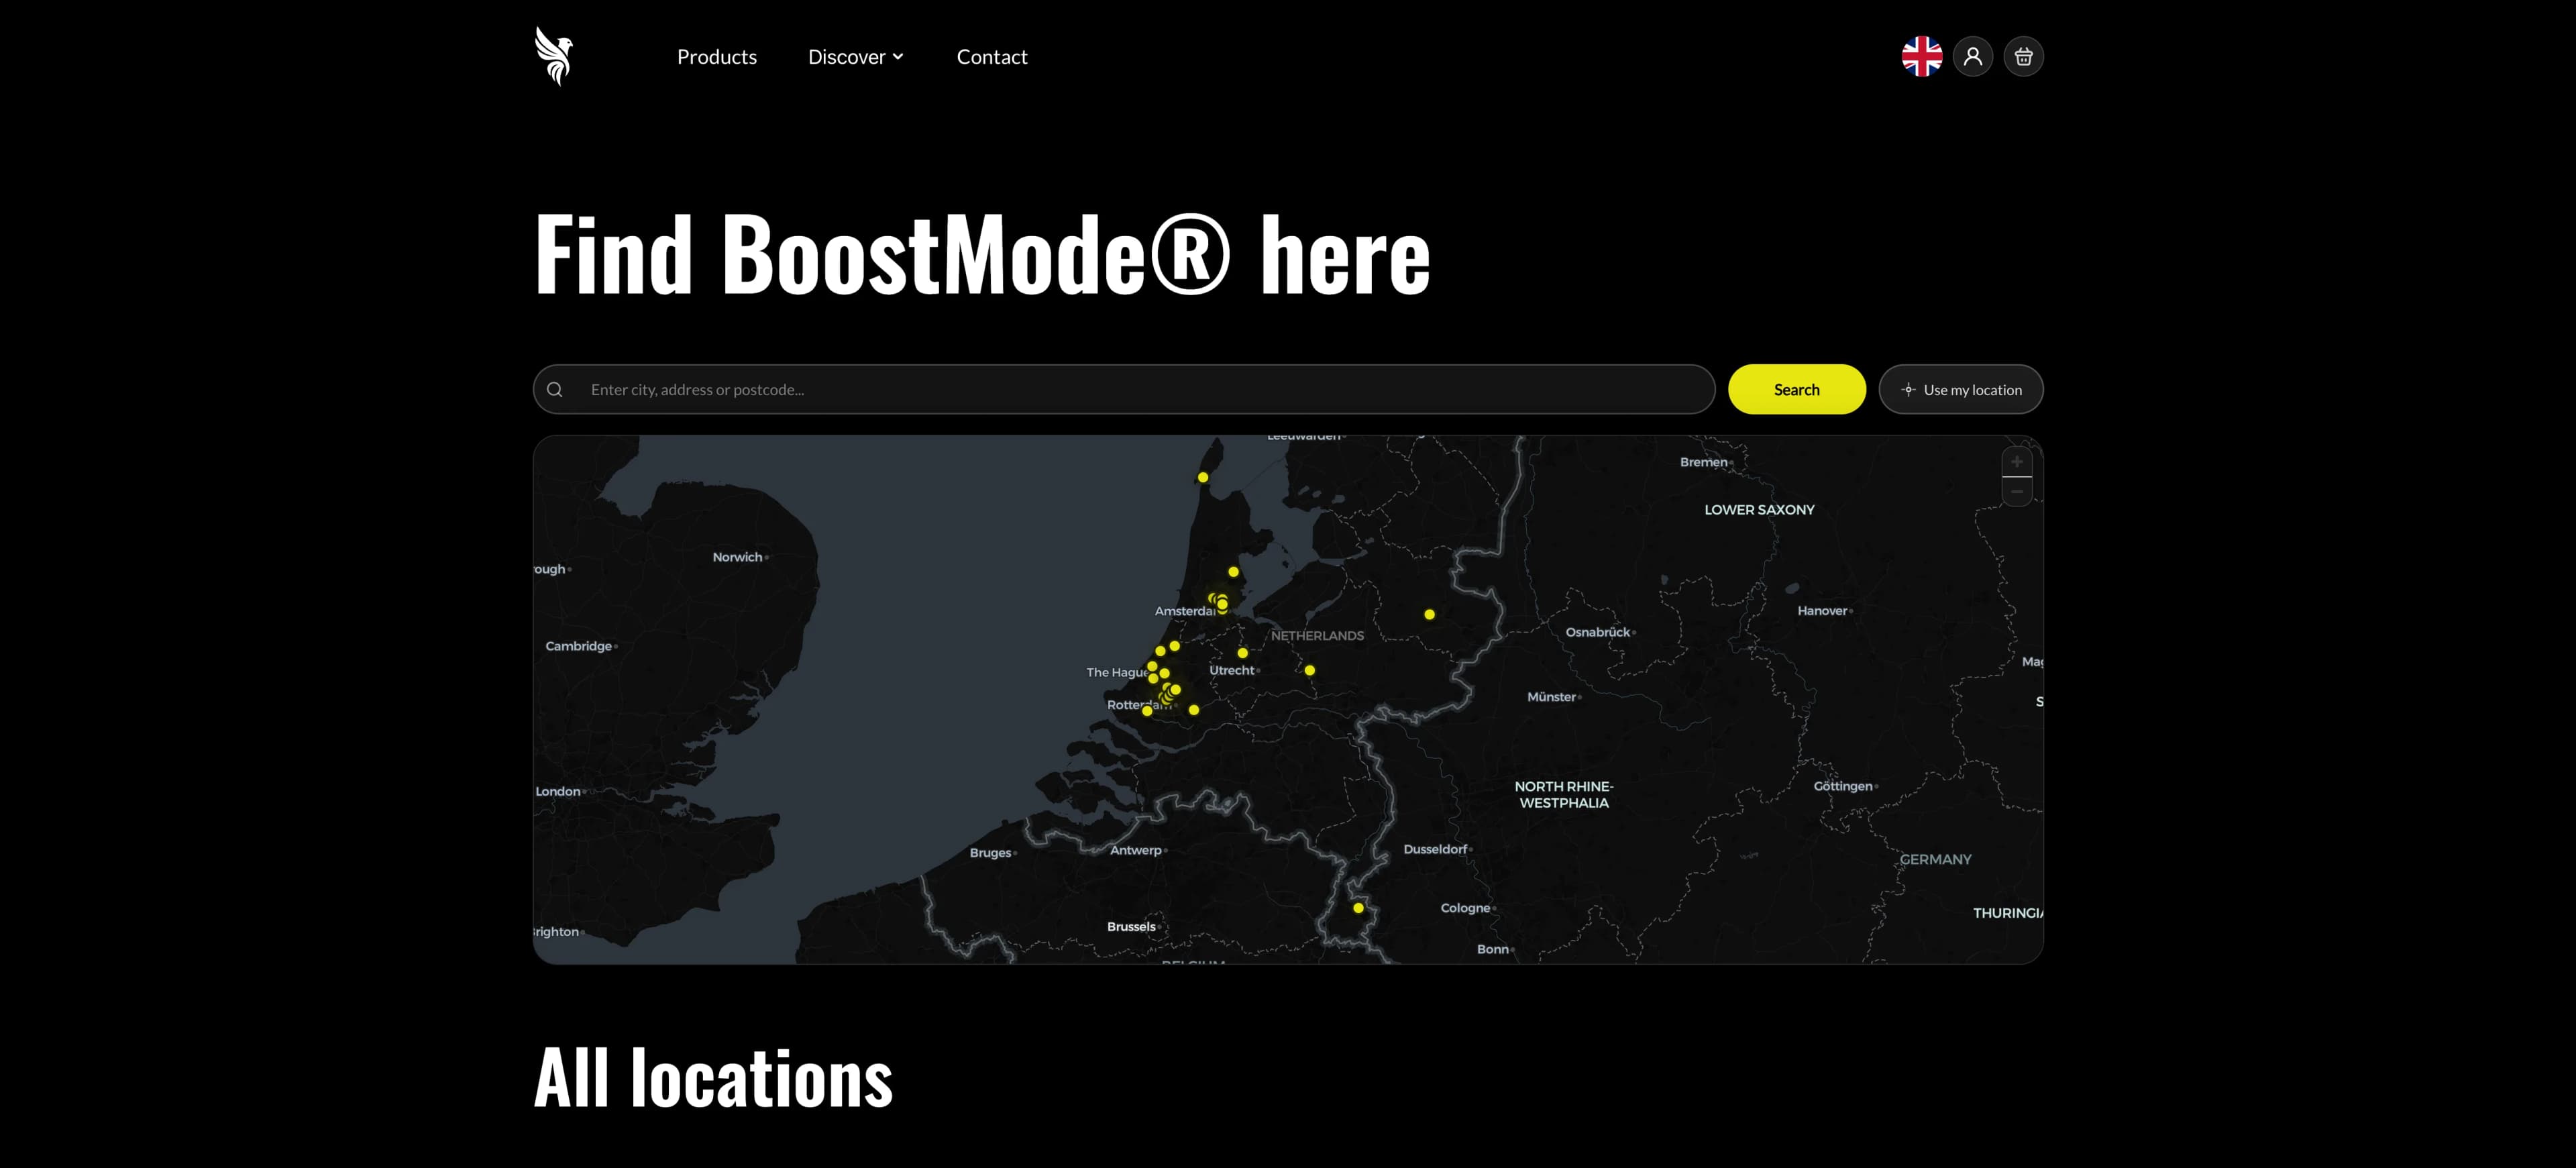Click the All locations heading

pos(713,1078)
